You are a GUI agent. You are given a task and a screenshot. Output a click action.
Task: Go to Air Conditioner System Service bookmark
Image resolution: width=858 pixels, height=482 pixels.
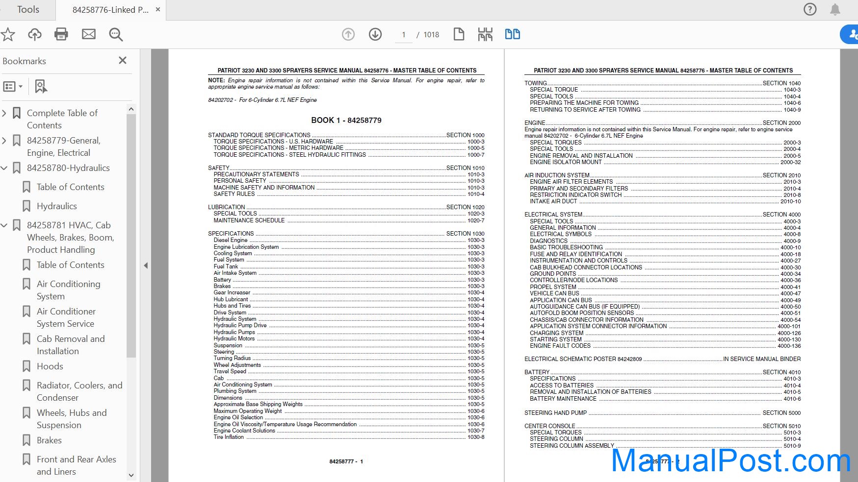(x=66, y=317)
